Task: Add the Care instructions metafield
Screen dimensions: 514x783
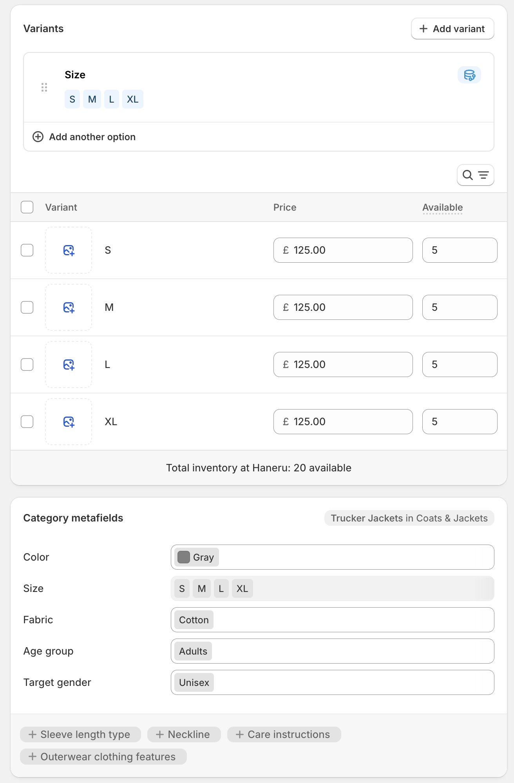Action: point(284,734)
